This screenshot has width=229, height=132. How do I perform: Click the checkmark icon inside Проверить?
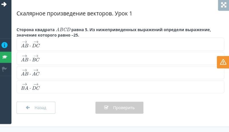click(x=106, y=108)
